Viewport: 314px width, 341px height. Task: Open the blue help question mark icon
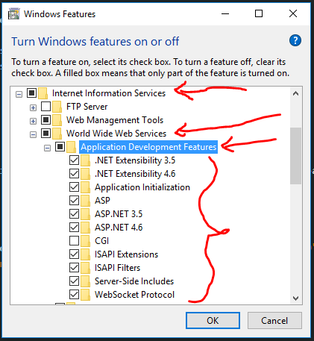(295, 40)
